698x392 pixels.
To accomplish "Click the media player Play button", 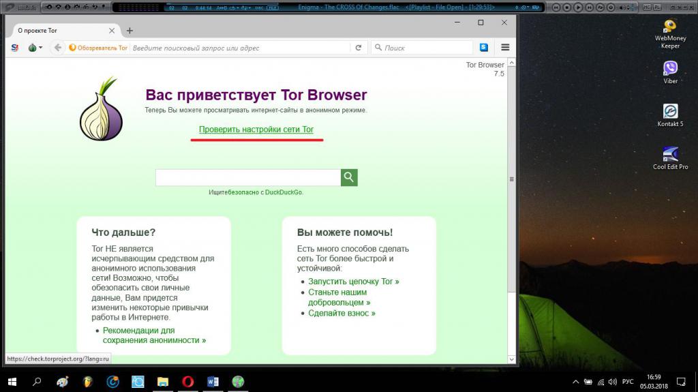I will click(x=578, y=7).
